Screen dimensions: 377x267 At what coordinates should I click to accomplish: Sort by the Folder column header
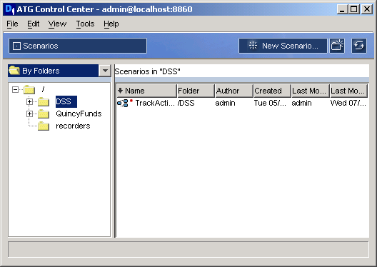[196, 91]
